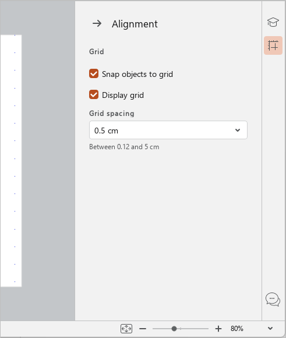Collapse the Alignment panel with arrow icon
The image size is (286, 338).
coord(97,23)
